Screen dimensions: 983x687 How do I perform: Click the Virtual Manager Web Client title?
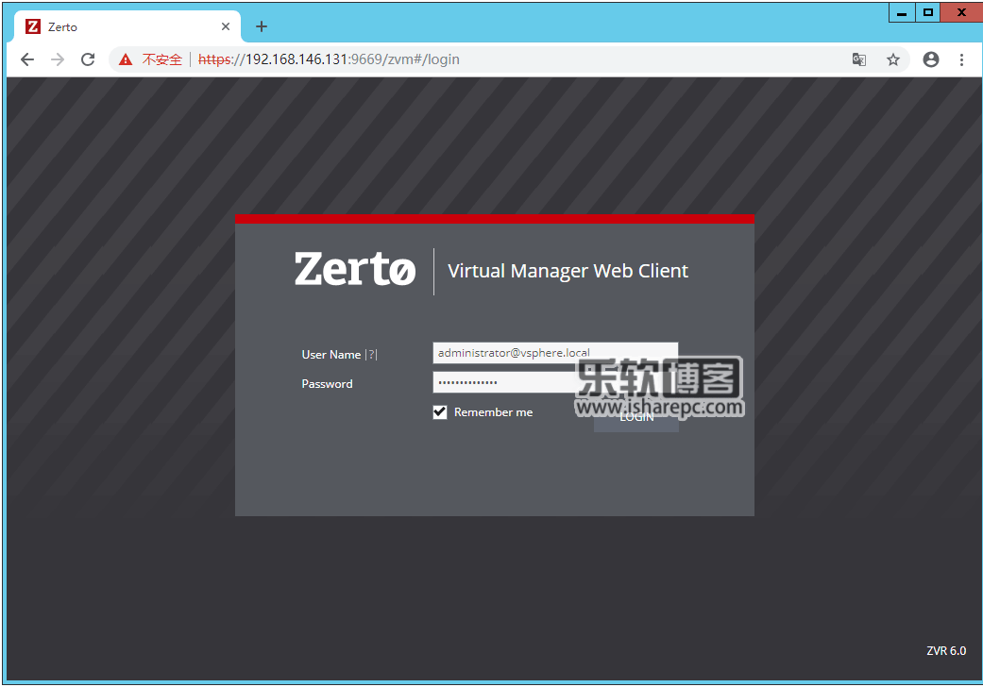click(x=568, y=271)
